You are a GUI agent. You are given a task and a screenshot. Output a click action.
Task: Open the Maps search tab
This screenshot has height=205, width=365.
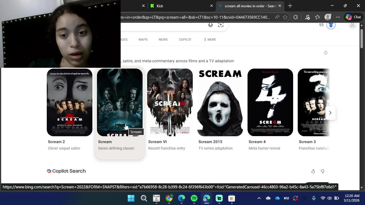(x=143, y=40)
